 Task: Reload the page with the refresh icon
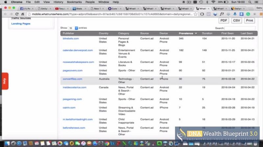pos(17,14)
